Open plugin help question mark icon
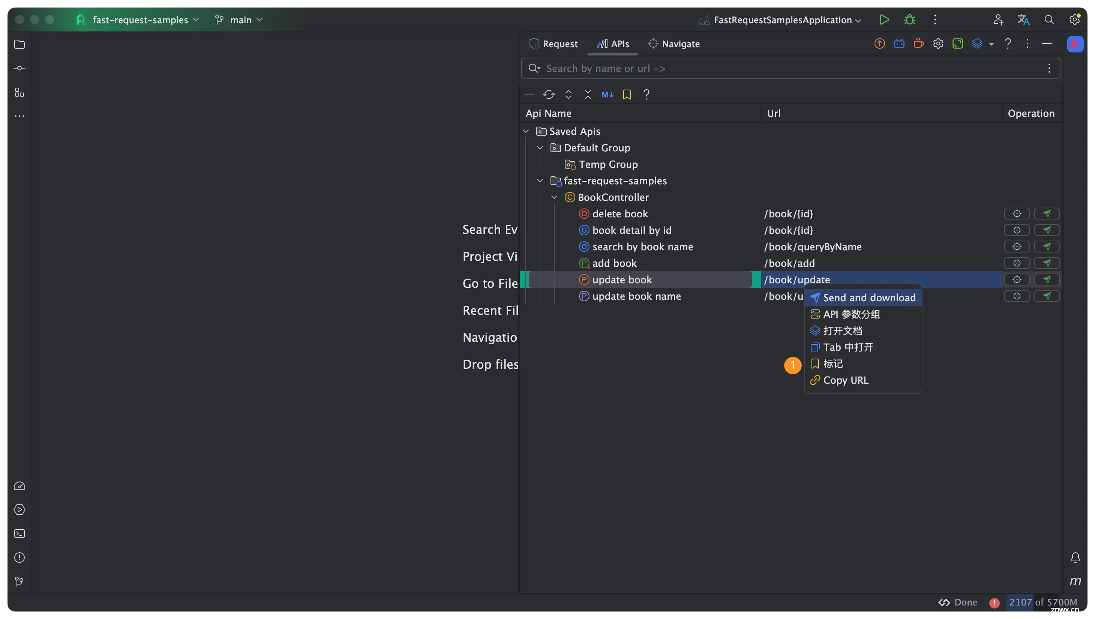1095x619 pixels. coord(1007,43)
